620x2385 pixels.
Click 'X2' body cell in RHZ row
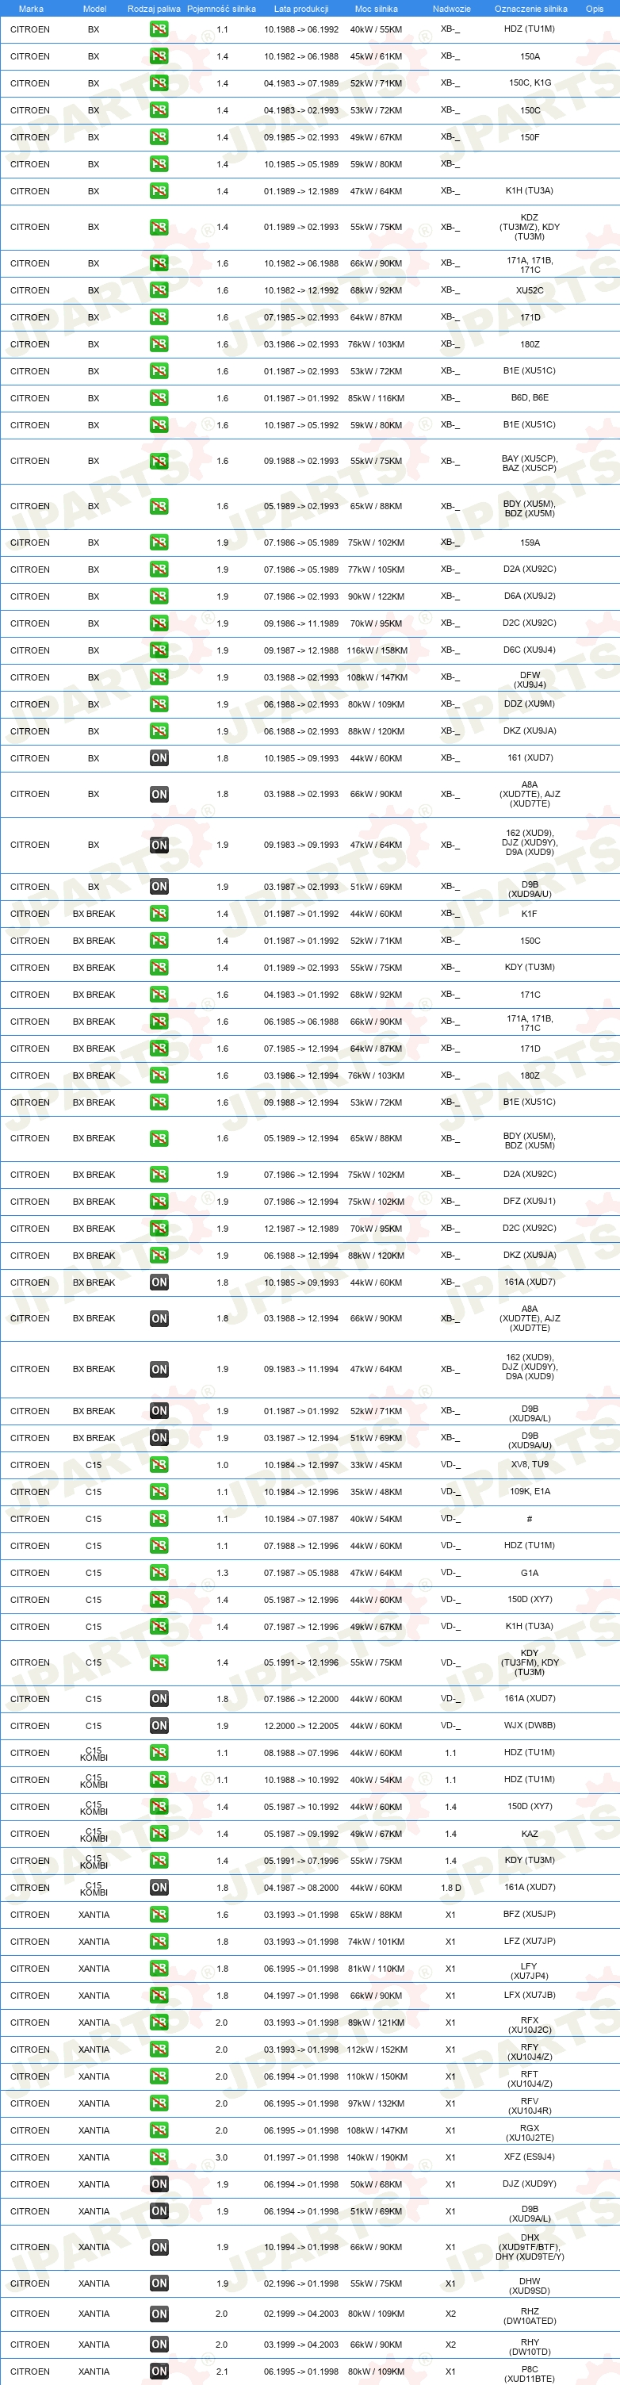450,2314
